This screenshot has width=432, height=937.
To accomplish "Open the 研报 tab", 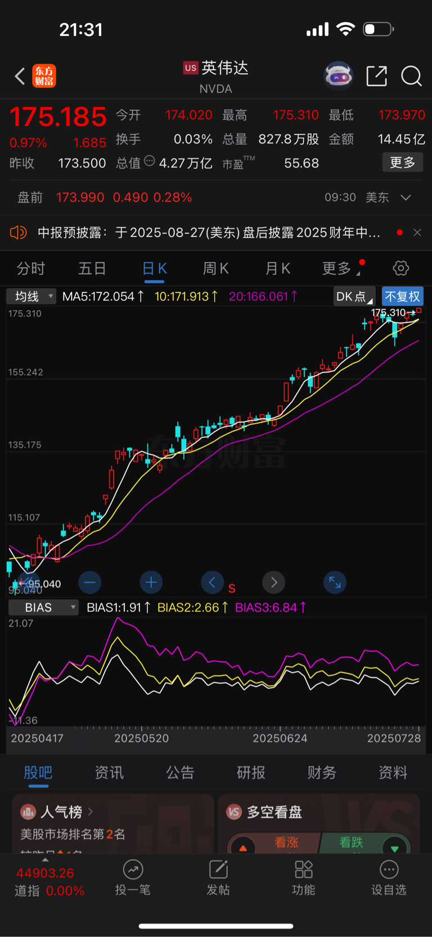I will 251,773.
